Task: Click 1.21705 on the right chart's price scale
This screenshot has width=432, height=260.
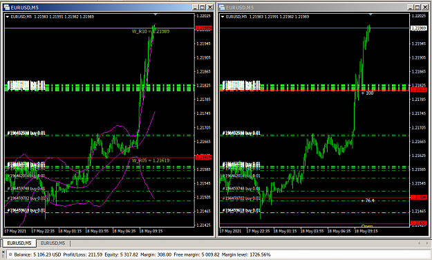Action: (x=419, y=128)
